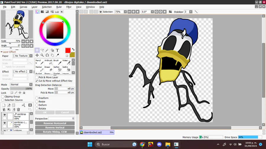
Task: Flip canvas view horizontally in toolbar
Action: [x=170, y=12]
